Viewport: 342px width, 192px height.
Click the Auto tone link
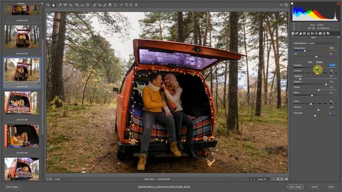tap(310, 62)
